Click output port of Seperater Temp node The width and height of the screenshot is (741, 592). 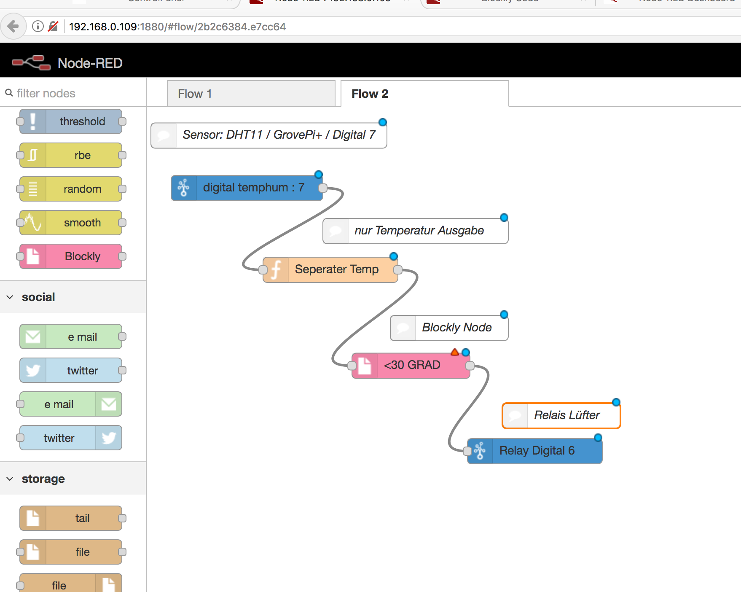[x=398, y=270]
